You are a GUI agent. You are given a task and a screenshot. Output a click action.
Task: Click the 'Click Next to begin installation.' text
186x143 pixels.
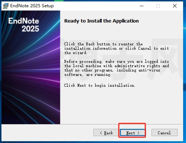(100, 85)
